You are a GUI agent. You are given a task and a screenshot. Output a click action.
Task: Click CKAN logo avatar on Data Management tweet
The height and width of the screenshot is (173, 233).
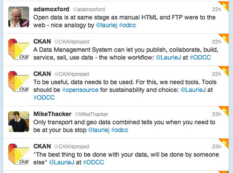(x=19, y=49)
